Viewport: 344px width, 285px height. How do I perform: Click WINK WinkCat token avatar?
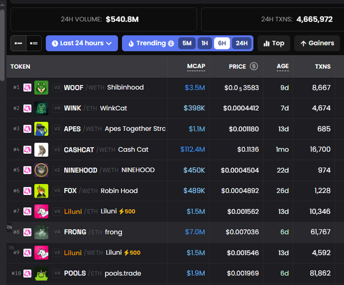click(41, 108)
